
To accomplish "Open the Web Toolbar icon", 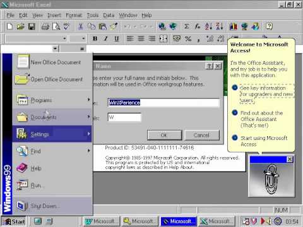I will 173,26.
